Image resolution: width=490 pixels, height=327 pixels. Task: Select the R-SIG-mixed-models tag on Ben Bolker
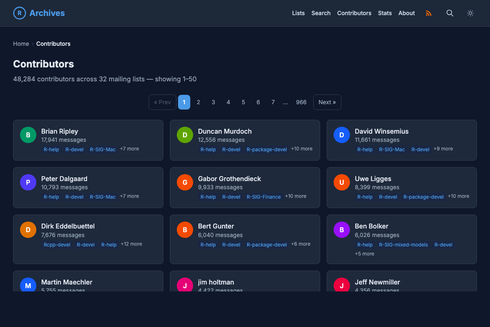pos(403,245)
